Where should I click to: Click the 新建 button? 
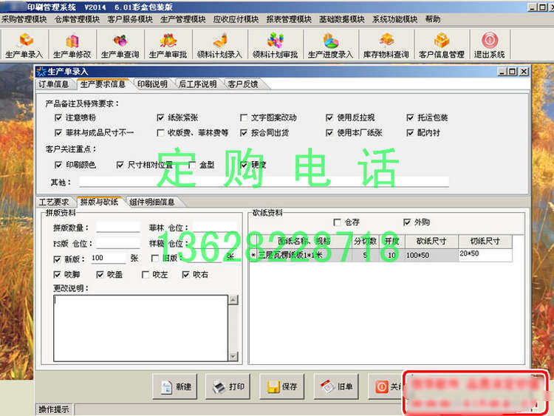(x=175, y=386)
